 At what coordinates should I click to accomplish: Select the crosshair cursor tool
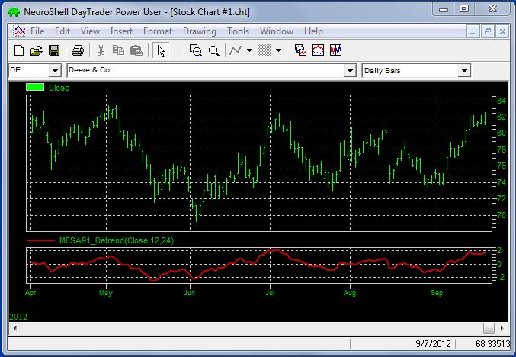point(178,50)
